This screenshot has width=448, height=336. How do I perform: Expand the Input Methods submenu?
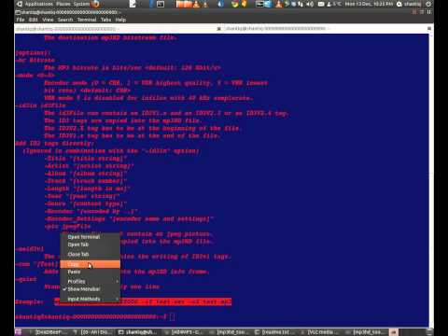(90, 299)
